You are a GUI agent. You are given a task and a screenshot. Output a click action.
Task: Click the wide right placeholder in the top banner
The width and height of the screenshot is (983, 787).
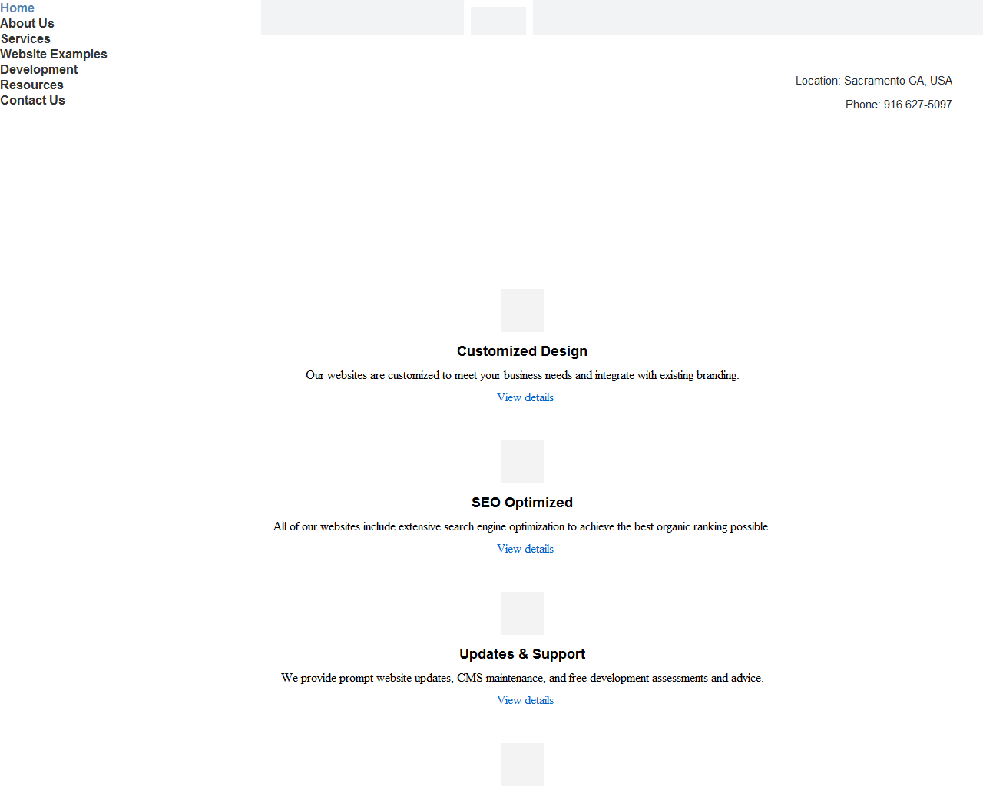coord(758,17)
